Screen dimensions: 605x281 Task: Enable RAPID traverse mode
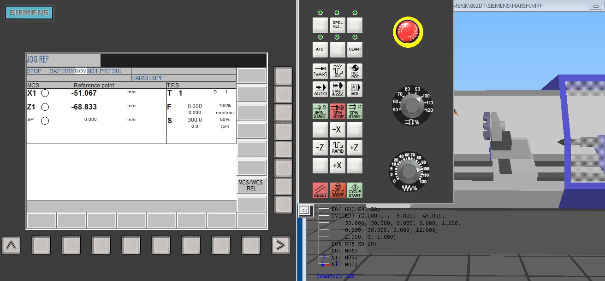click(337, 147)
